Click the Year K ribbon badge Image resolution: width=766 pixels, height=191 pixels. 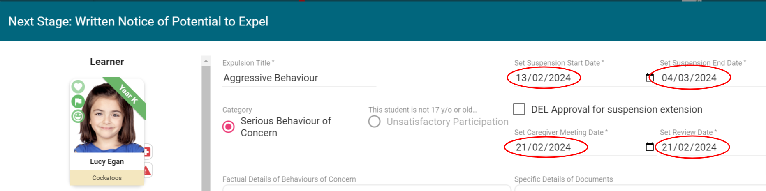tap(128, 94)
